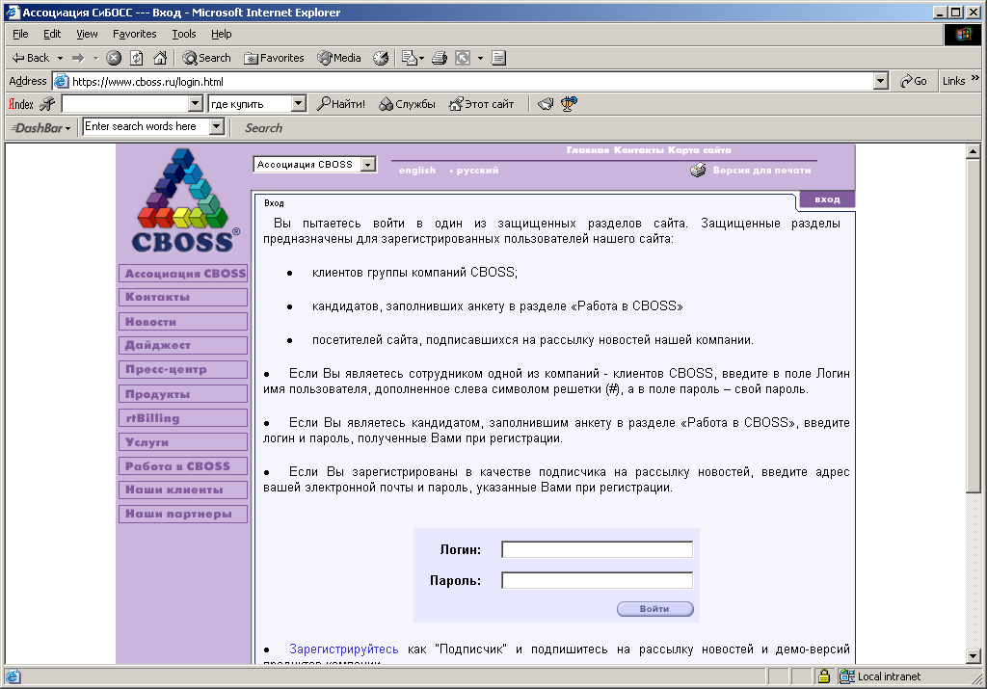Refresh the page using the Refresh icon
This screenshot has height=689, width=987.
[137, 58]
